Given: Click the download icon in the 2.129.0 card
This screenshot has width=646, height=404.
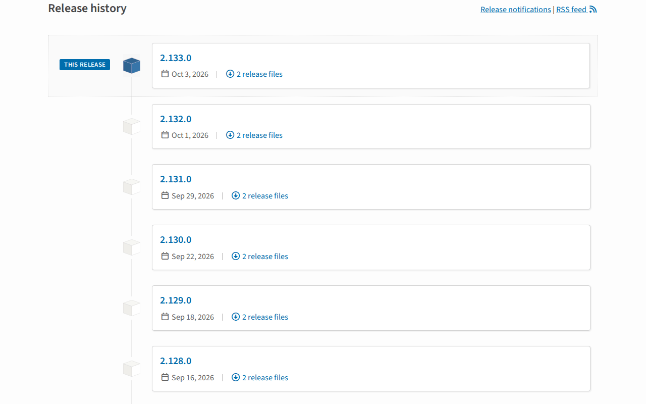Looking at the screenshot, I should pos(236,317).
